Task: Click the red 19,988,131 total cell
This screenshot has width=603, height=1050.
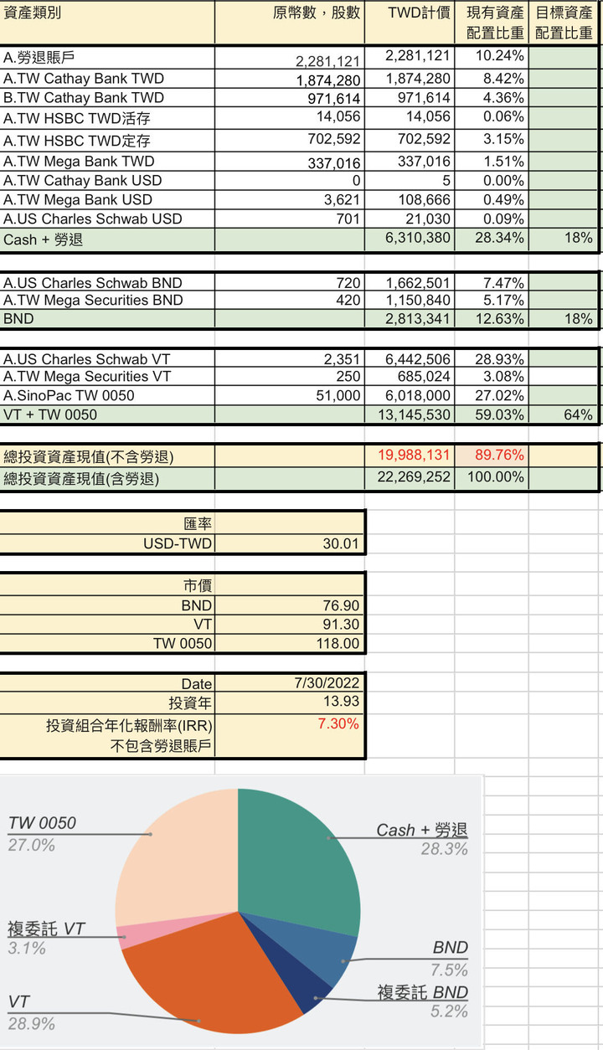Action: [x=410, y=456]
